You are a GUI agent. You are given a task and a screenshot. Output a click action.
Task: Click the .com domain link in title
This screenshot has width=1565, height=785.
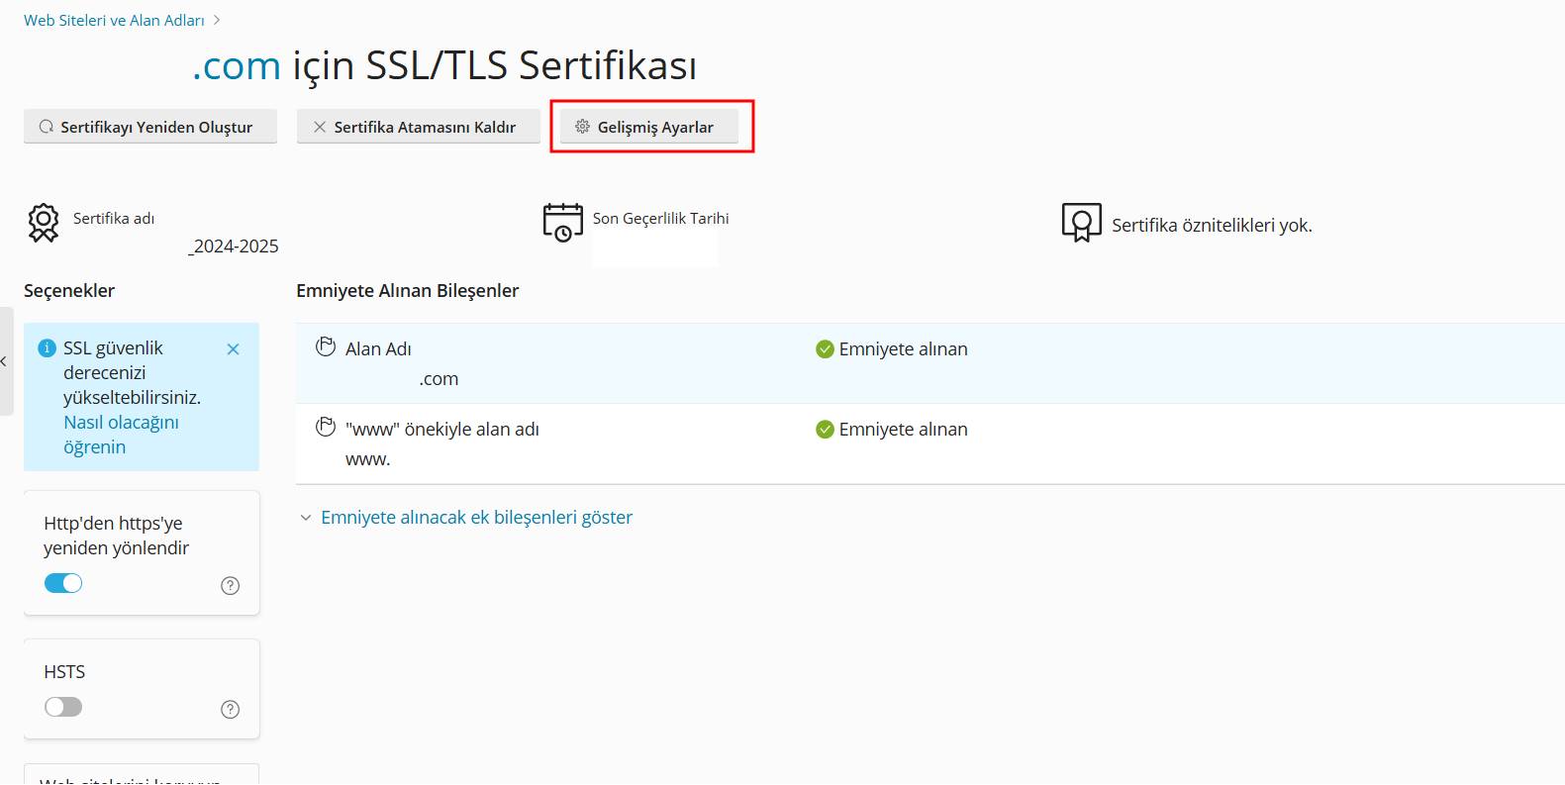pyautogui.click(x=237, y=66)
